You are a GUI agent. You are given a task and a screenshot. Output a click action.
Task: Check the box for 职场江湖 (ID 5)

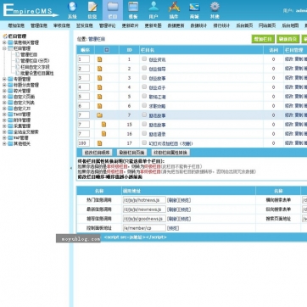coord(144,97)
